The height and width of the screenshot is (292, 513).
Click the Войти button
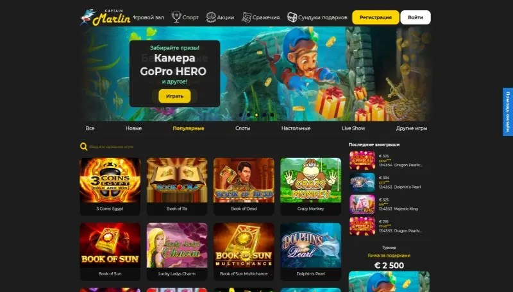416,17
